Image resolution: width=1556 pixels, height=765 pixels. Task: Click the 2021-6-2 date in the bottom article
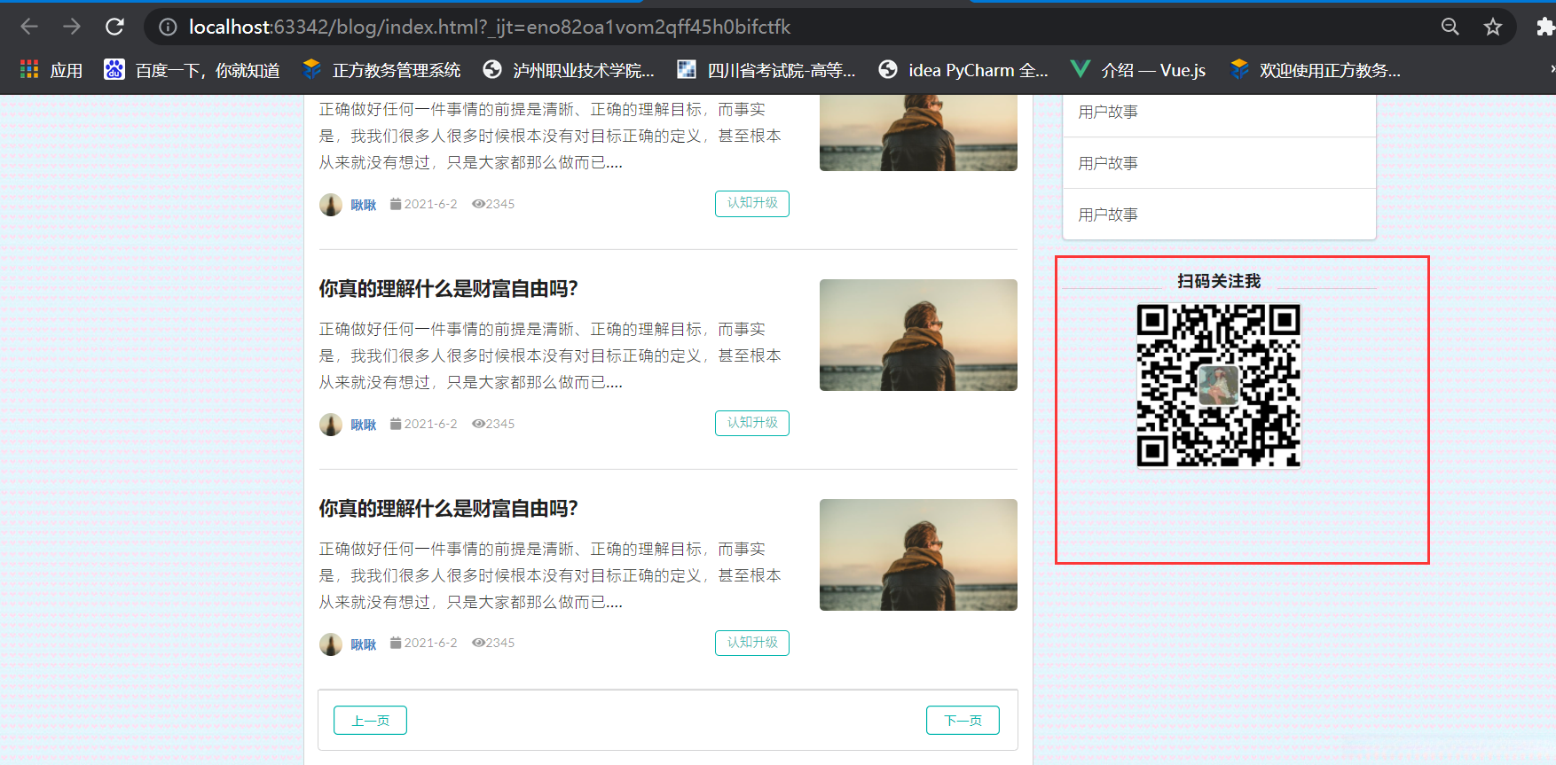[x=431, y=643]
